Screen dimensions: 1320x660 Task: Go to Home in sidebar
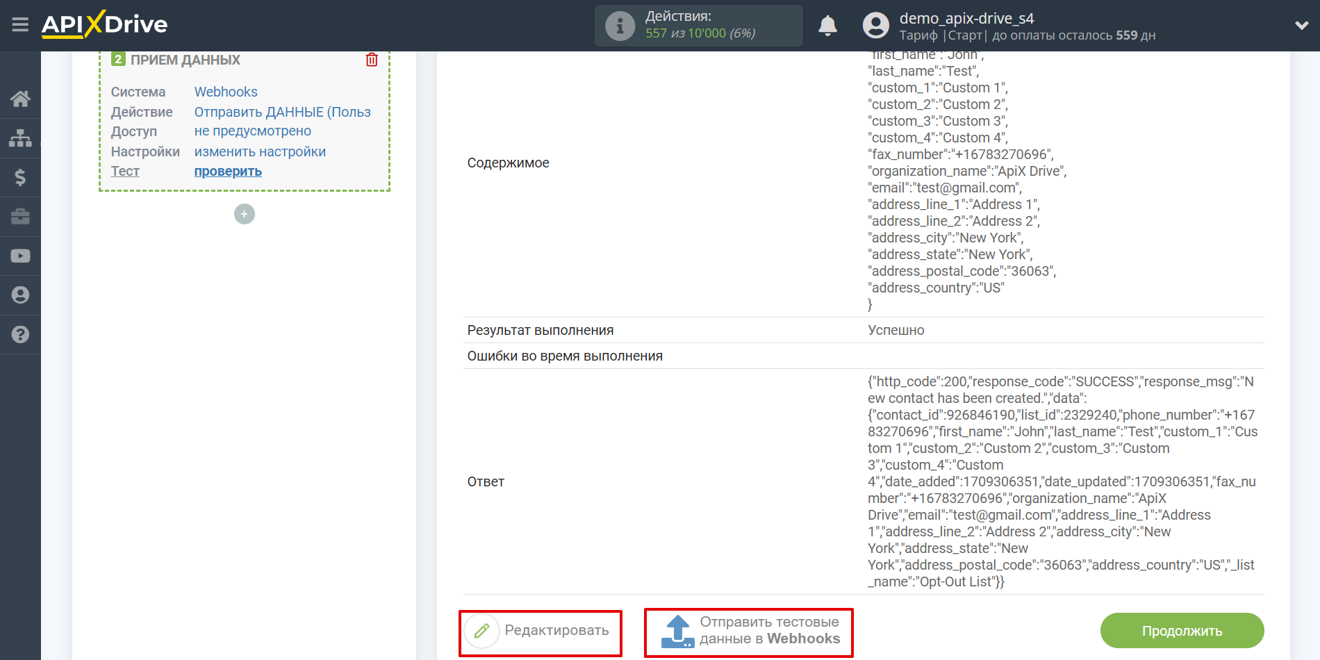click(x=20, y=99)
